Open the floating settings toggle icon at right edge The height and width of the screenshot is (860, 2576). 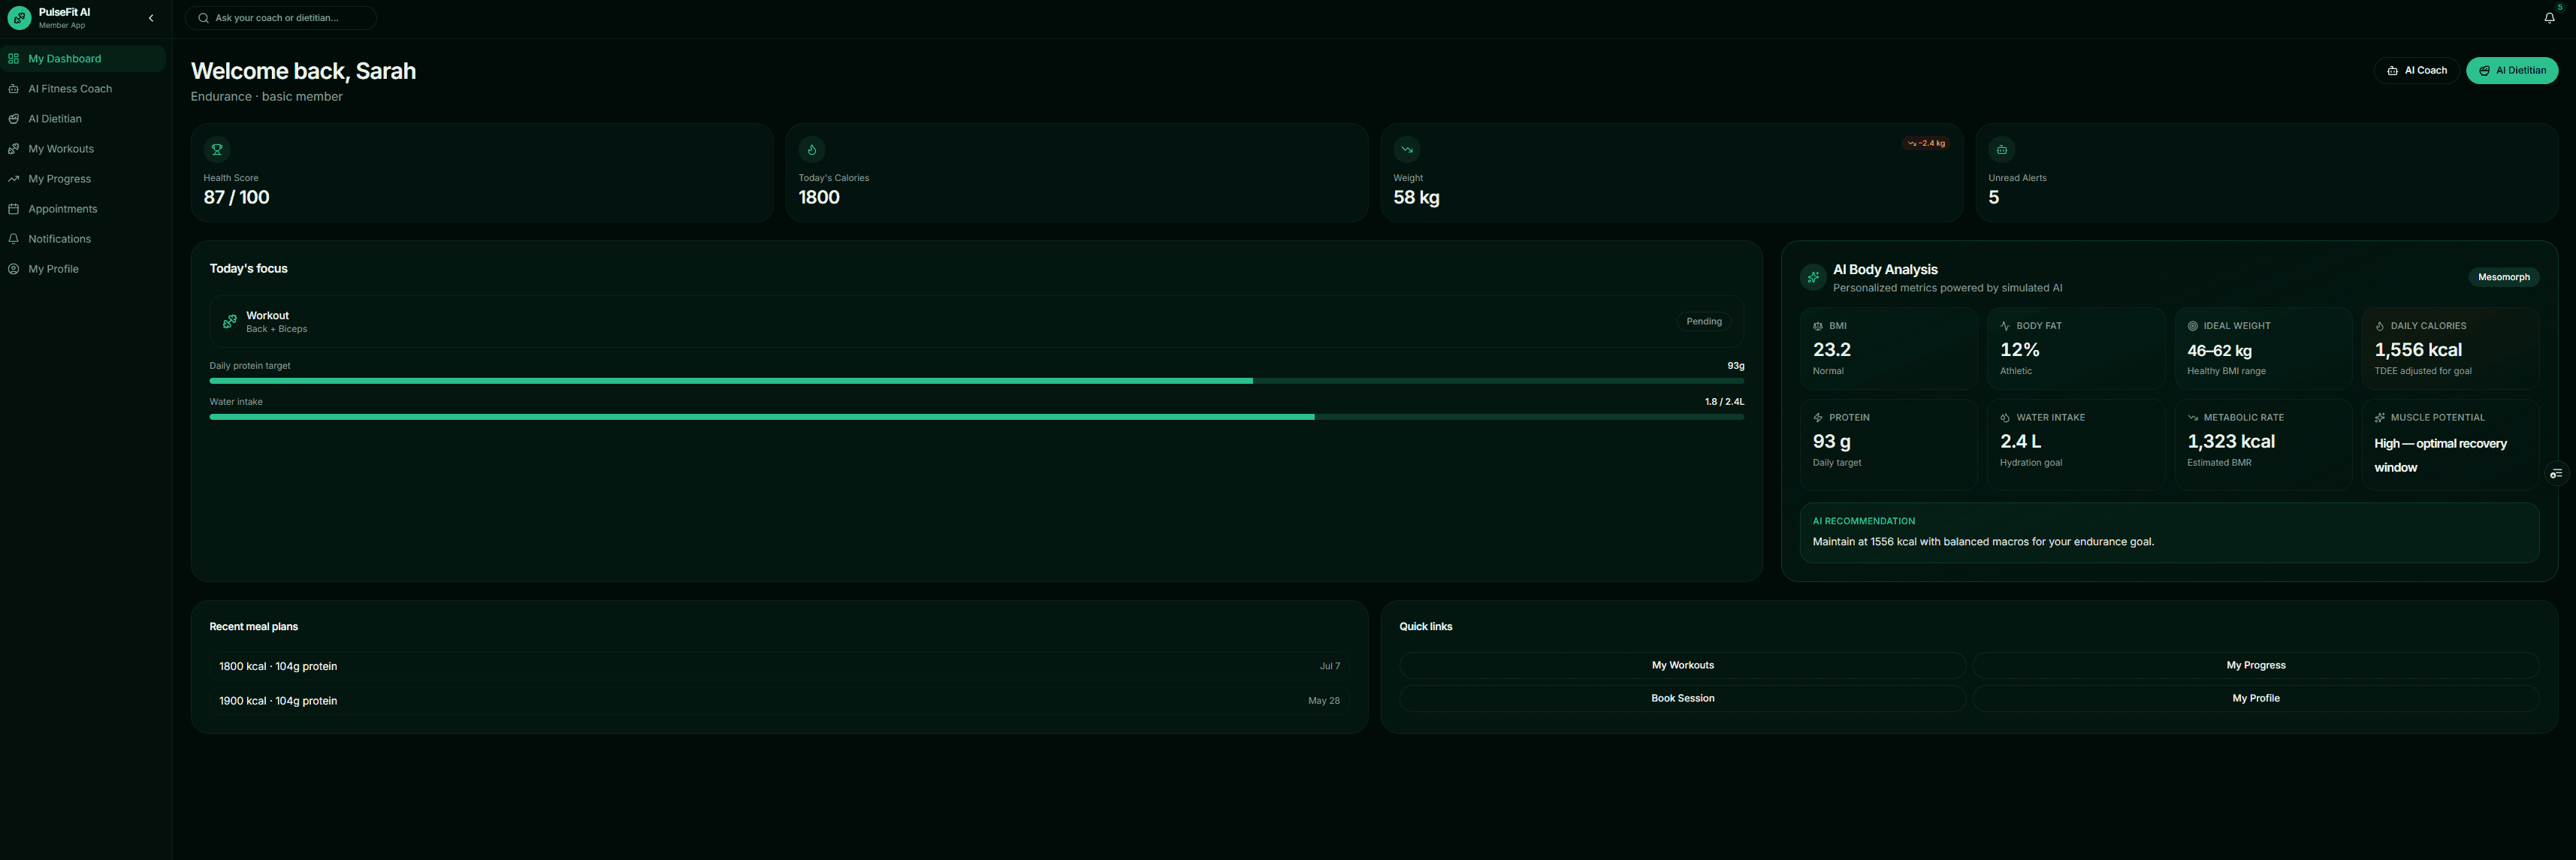[2556, 474]
